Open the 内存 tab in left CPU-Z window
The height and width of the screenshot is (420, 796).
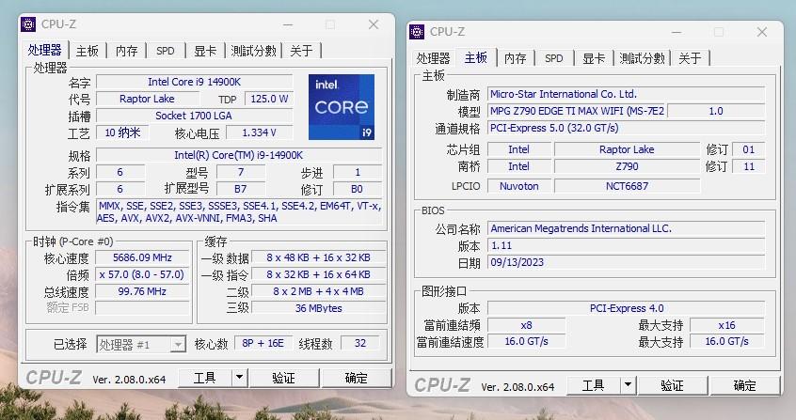126,51
